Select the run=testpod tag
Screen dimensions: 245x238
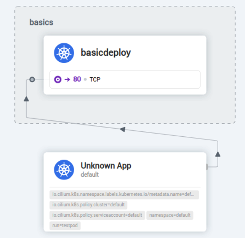65,225
